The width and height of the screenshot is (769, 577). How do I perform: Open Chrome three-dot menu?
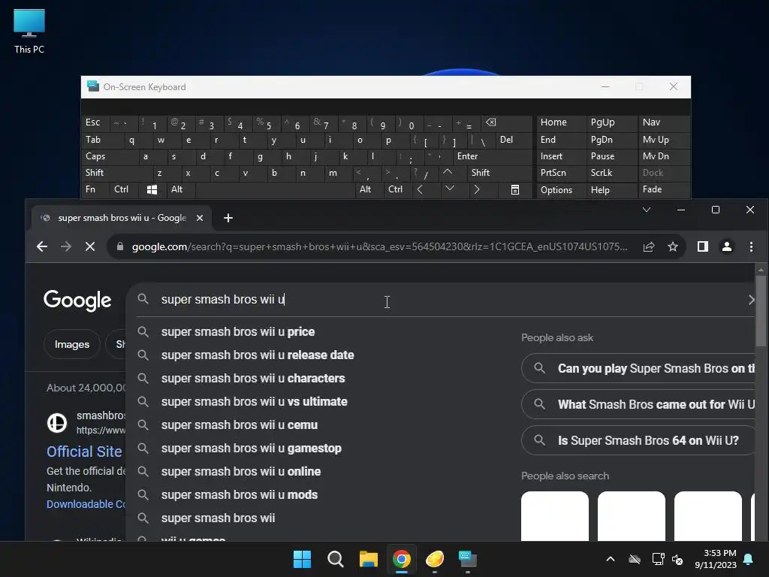pyautogui.click(x=751, y=246)
